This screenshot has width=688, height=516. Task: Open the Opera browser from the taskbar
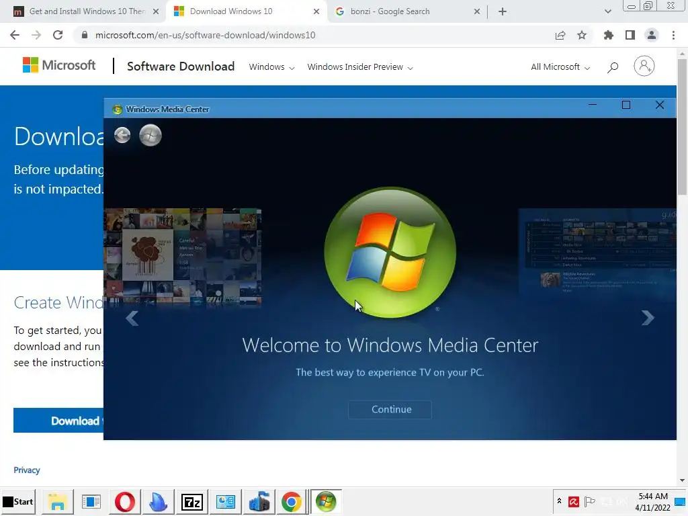click(124, 501)
